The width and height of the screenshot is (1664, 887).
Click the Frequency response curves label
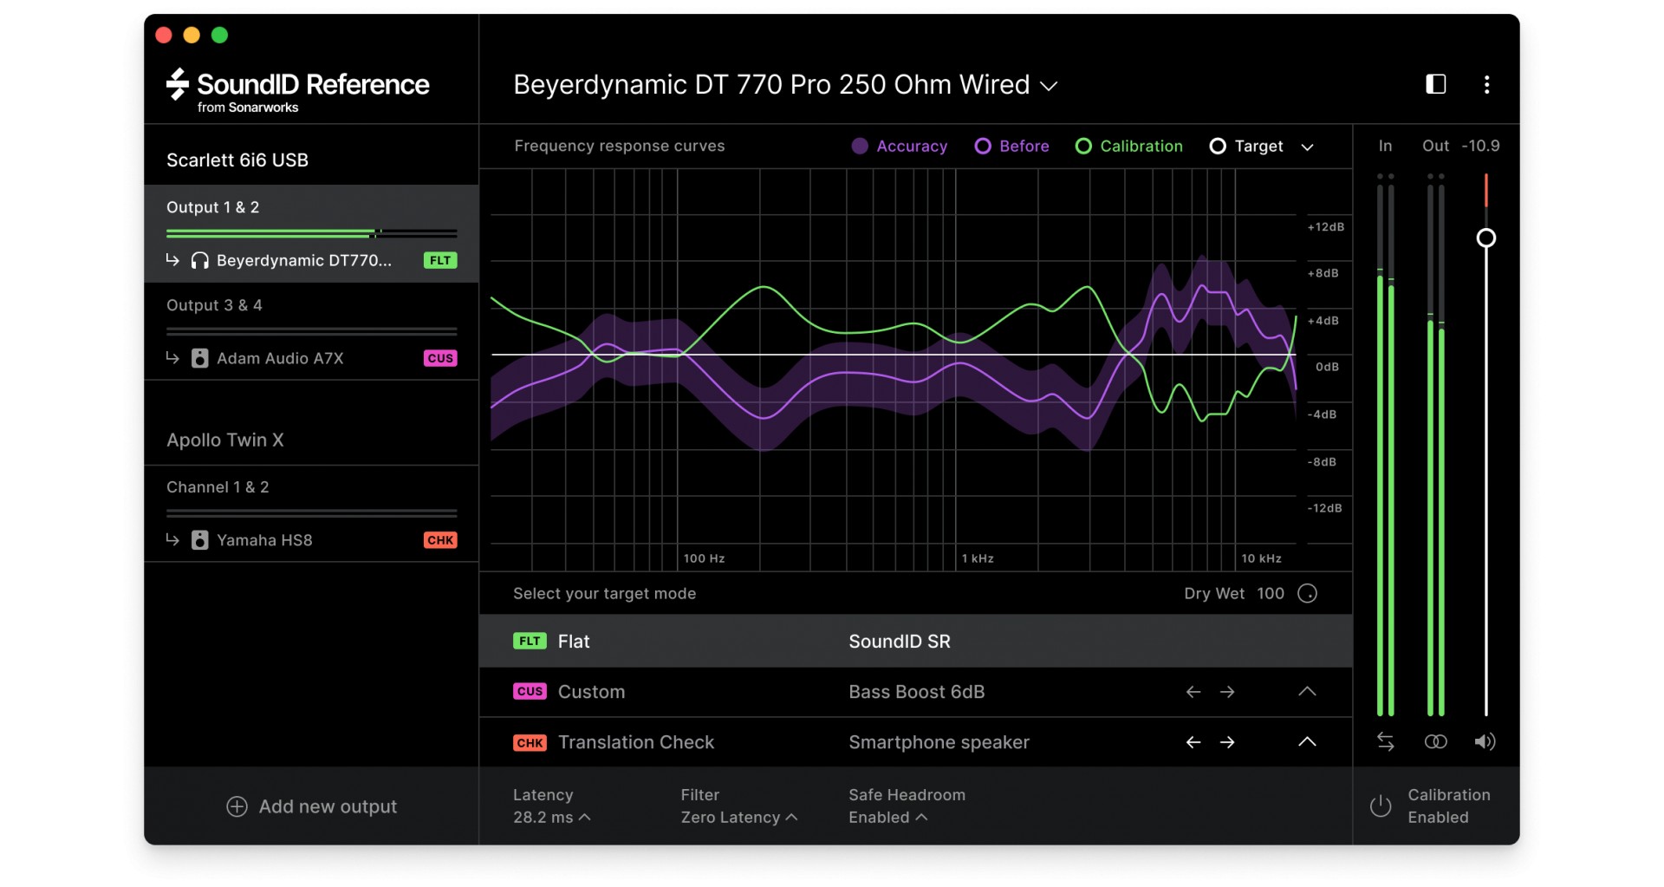620,146
